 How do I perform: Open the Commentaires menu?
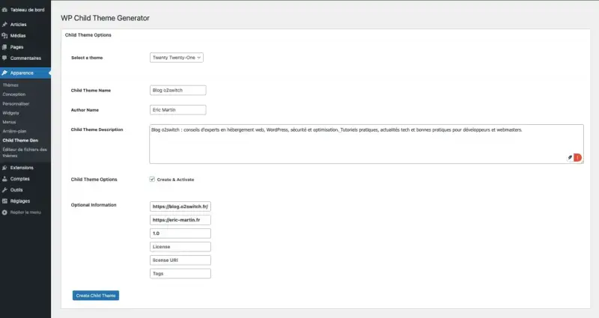[x=25, y=58]
